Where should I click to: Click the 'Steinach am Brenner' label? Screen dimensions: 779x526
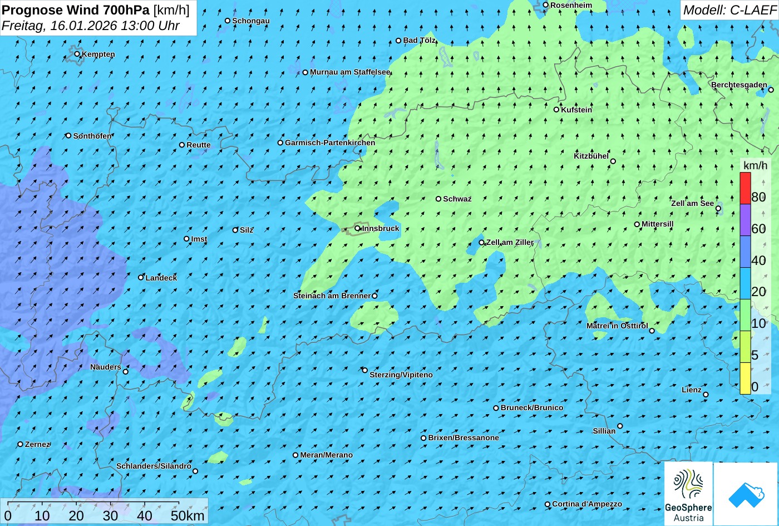coord(332,296)
